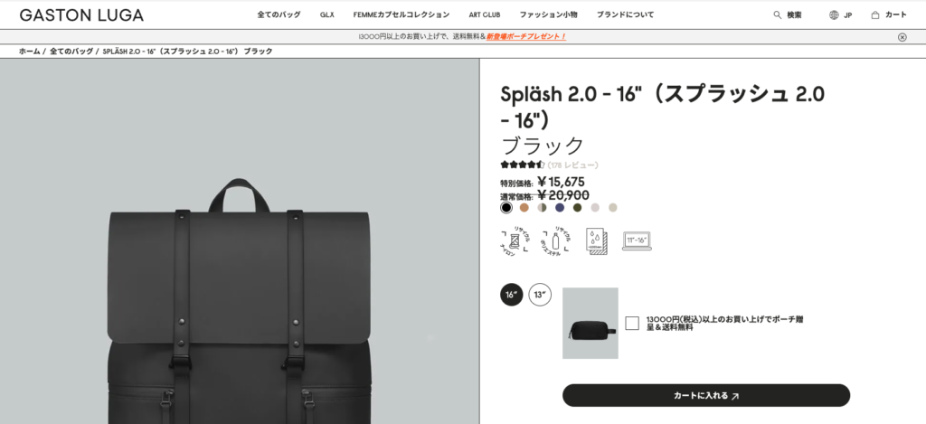The width and height of the screenshot is (926, 424).
Task: Add the bag with カートに入れる button
Action: click(x=705, y=396)
